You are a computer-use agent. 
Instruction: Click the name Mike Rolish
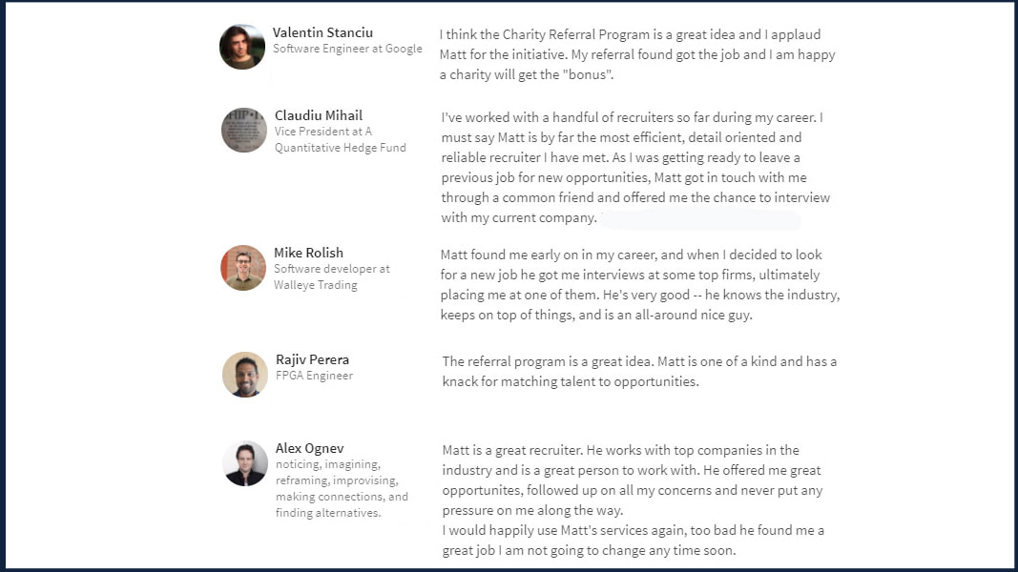point(308,253)
